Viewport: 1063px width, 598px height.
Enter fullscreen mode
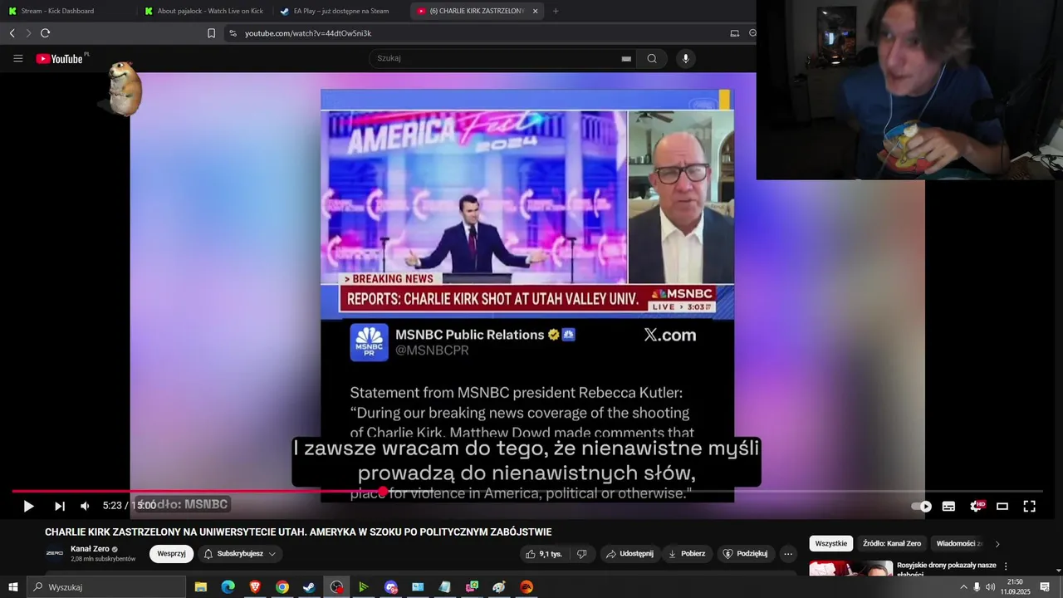click(x=1029, y=506)
